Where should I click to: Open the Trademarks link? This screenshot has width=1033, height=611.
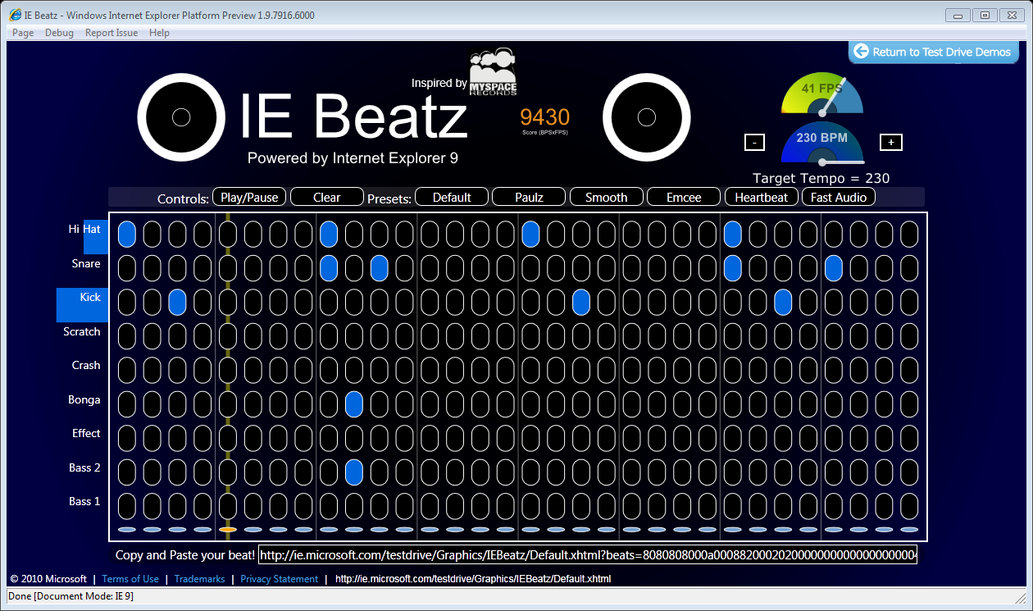click(199, 579)
